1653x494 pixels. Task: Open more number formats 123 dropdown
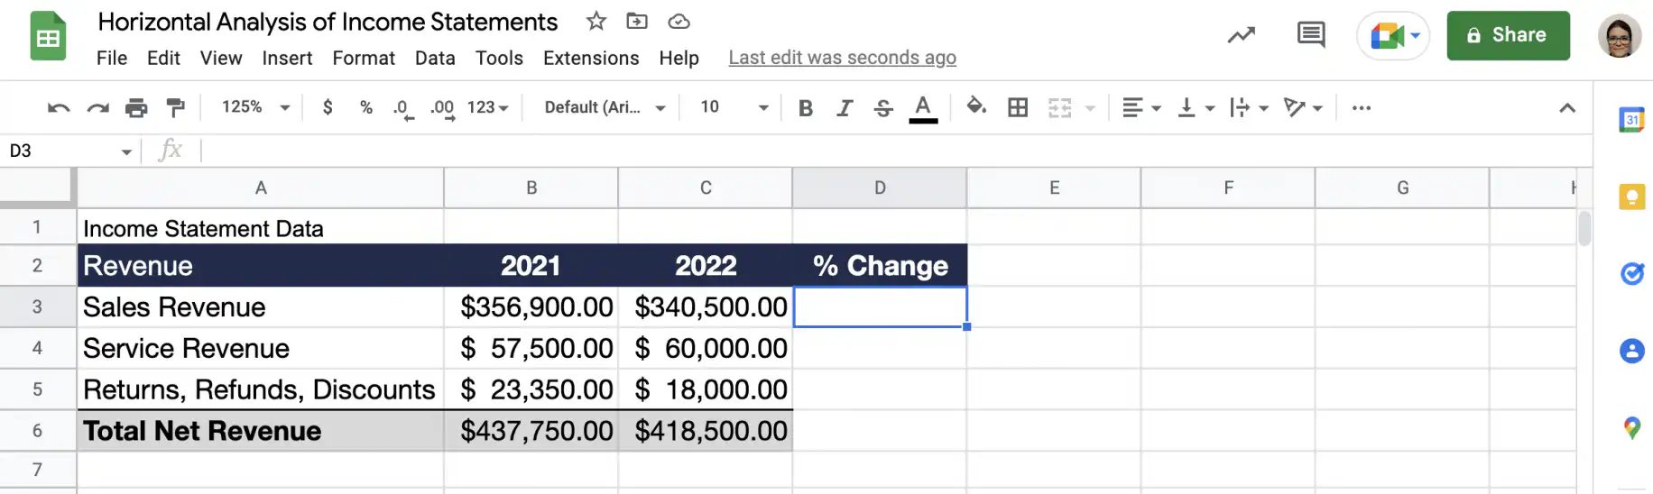tap(488, 107)
